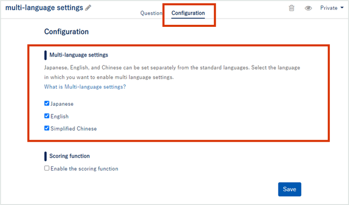Image resolution: width=349 pixels, height=205 pixels.
Task: Uncheck the Japanese checkbox
Action: tap(47, 103)
